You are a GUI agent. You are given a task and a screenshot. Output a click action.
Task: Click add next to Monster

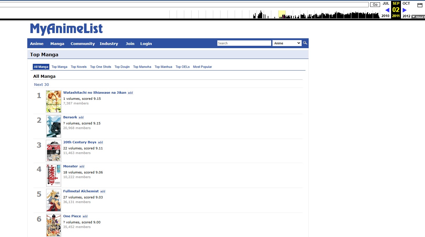tap(82, 167)
